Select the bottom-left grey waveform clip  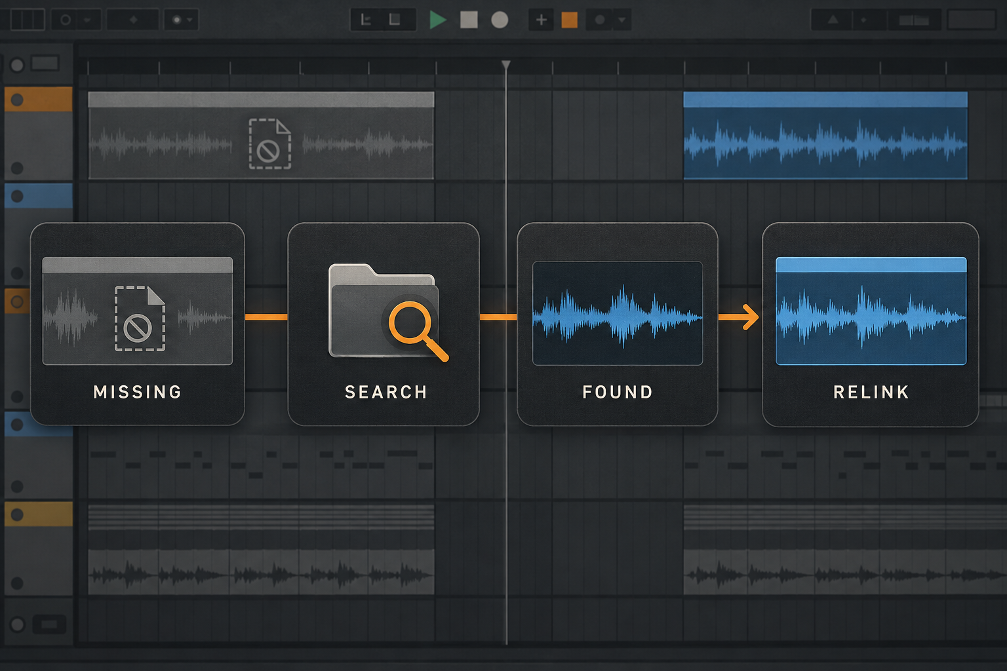[x=261, y=572]
